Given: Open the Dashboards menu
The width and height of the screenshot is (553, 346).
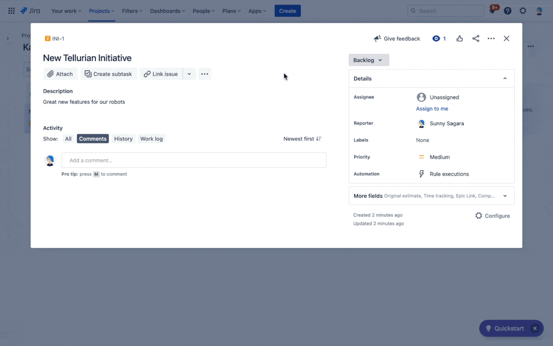Looking at the screenshot, I should [167, 11].
